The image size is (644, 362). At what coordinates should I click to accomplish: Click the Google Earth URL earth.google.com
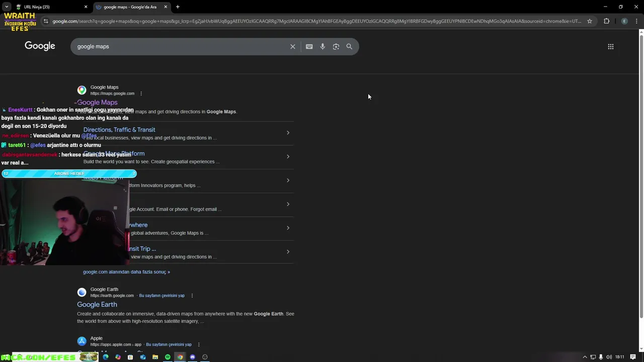coord(112,296)
